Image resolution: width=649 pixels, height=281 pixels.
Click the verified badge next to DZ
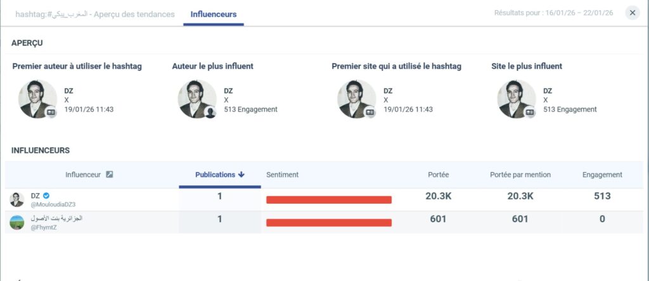[x=46, y=196]
